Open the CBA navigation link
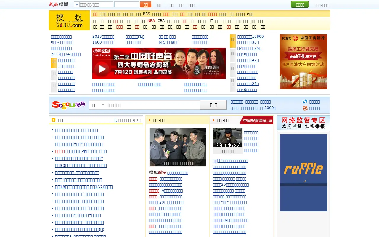Screen dimensions: 379x237 161,21
